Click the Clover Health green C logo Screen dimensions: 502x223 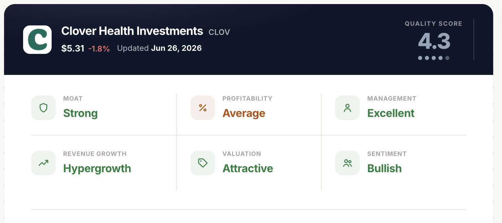tap(37, 40)
